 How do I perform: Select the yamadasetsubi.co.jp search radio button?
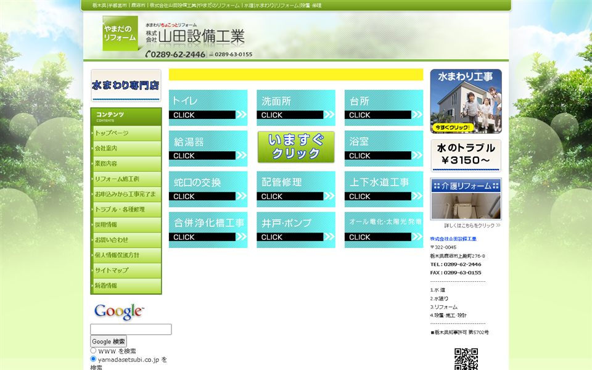[93, 359]
